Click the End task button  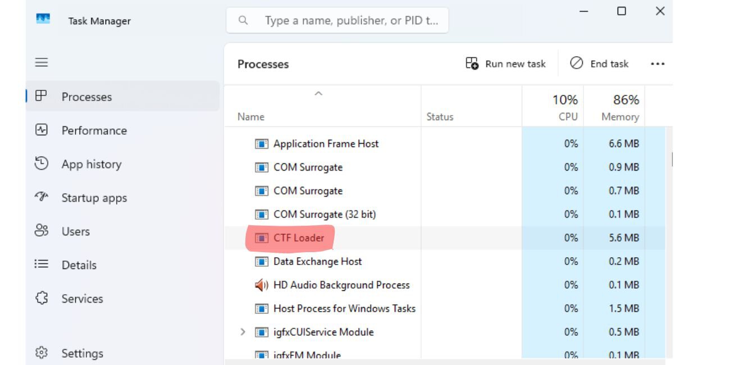[x=599, y=63]
